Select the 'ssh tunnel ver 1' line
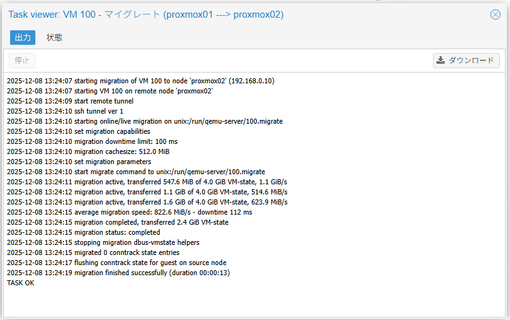 click(x=65, y=111)
